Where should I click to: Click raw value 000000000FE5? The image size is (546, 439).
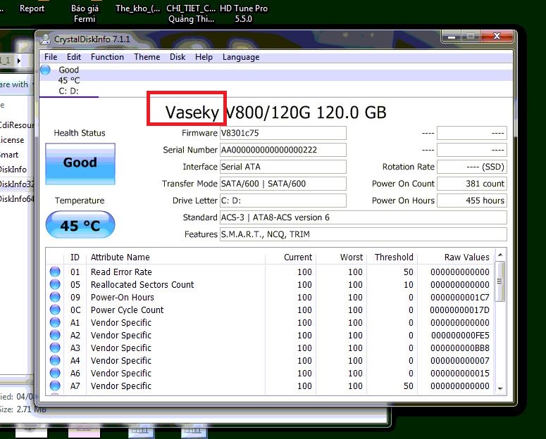[x=460, y=336]
